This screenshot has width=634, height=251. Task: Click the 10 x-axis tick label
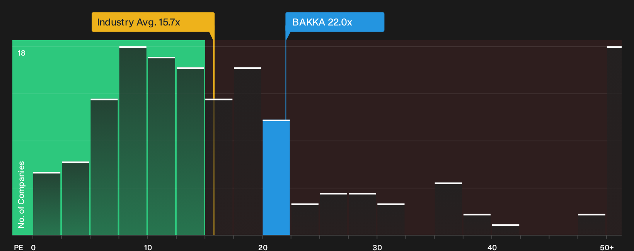[148, 248]
